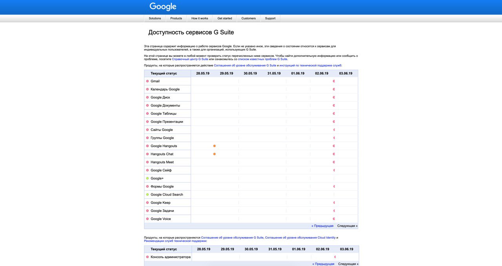Click current status dot beside Hangouts Chat
502x266 pixels.
pos(147,154)
